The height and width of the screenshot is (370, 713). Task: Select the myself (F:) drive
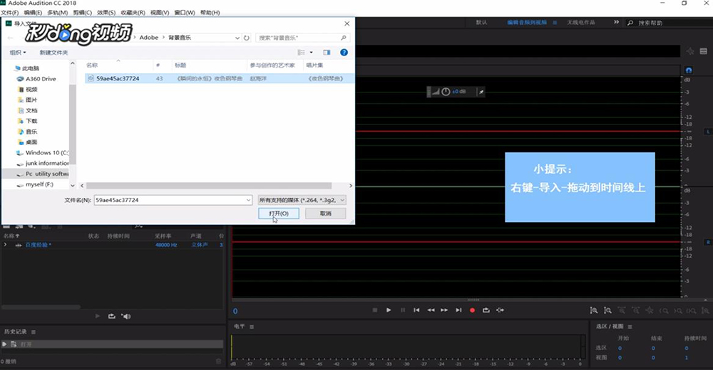click(35, 184)
